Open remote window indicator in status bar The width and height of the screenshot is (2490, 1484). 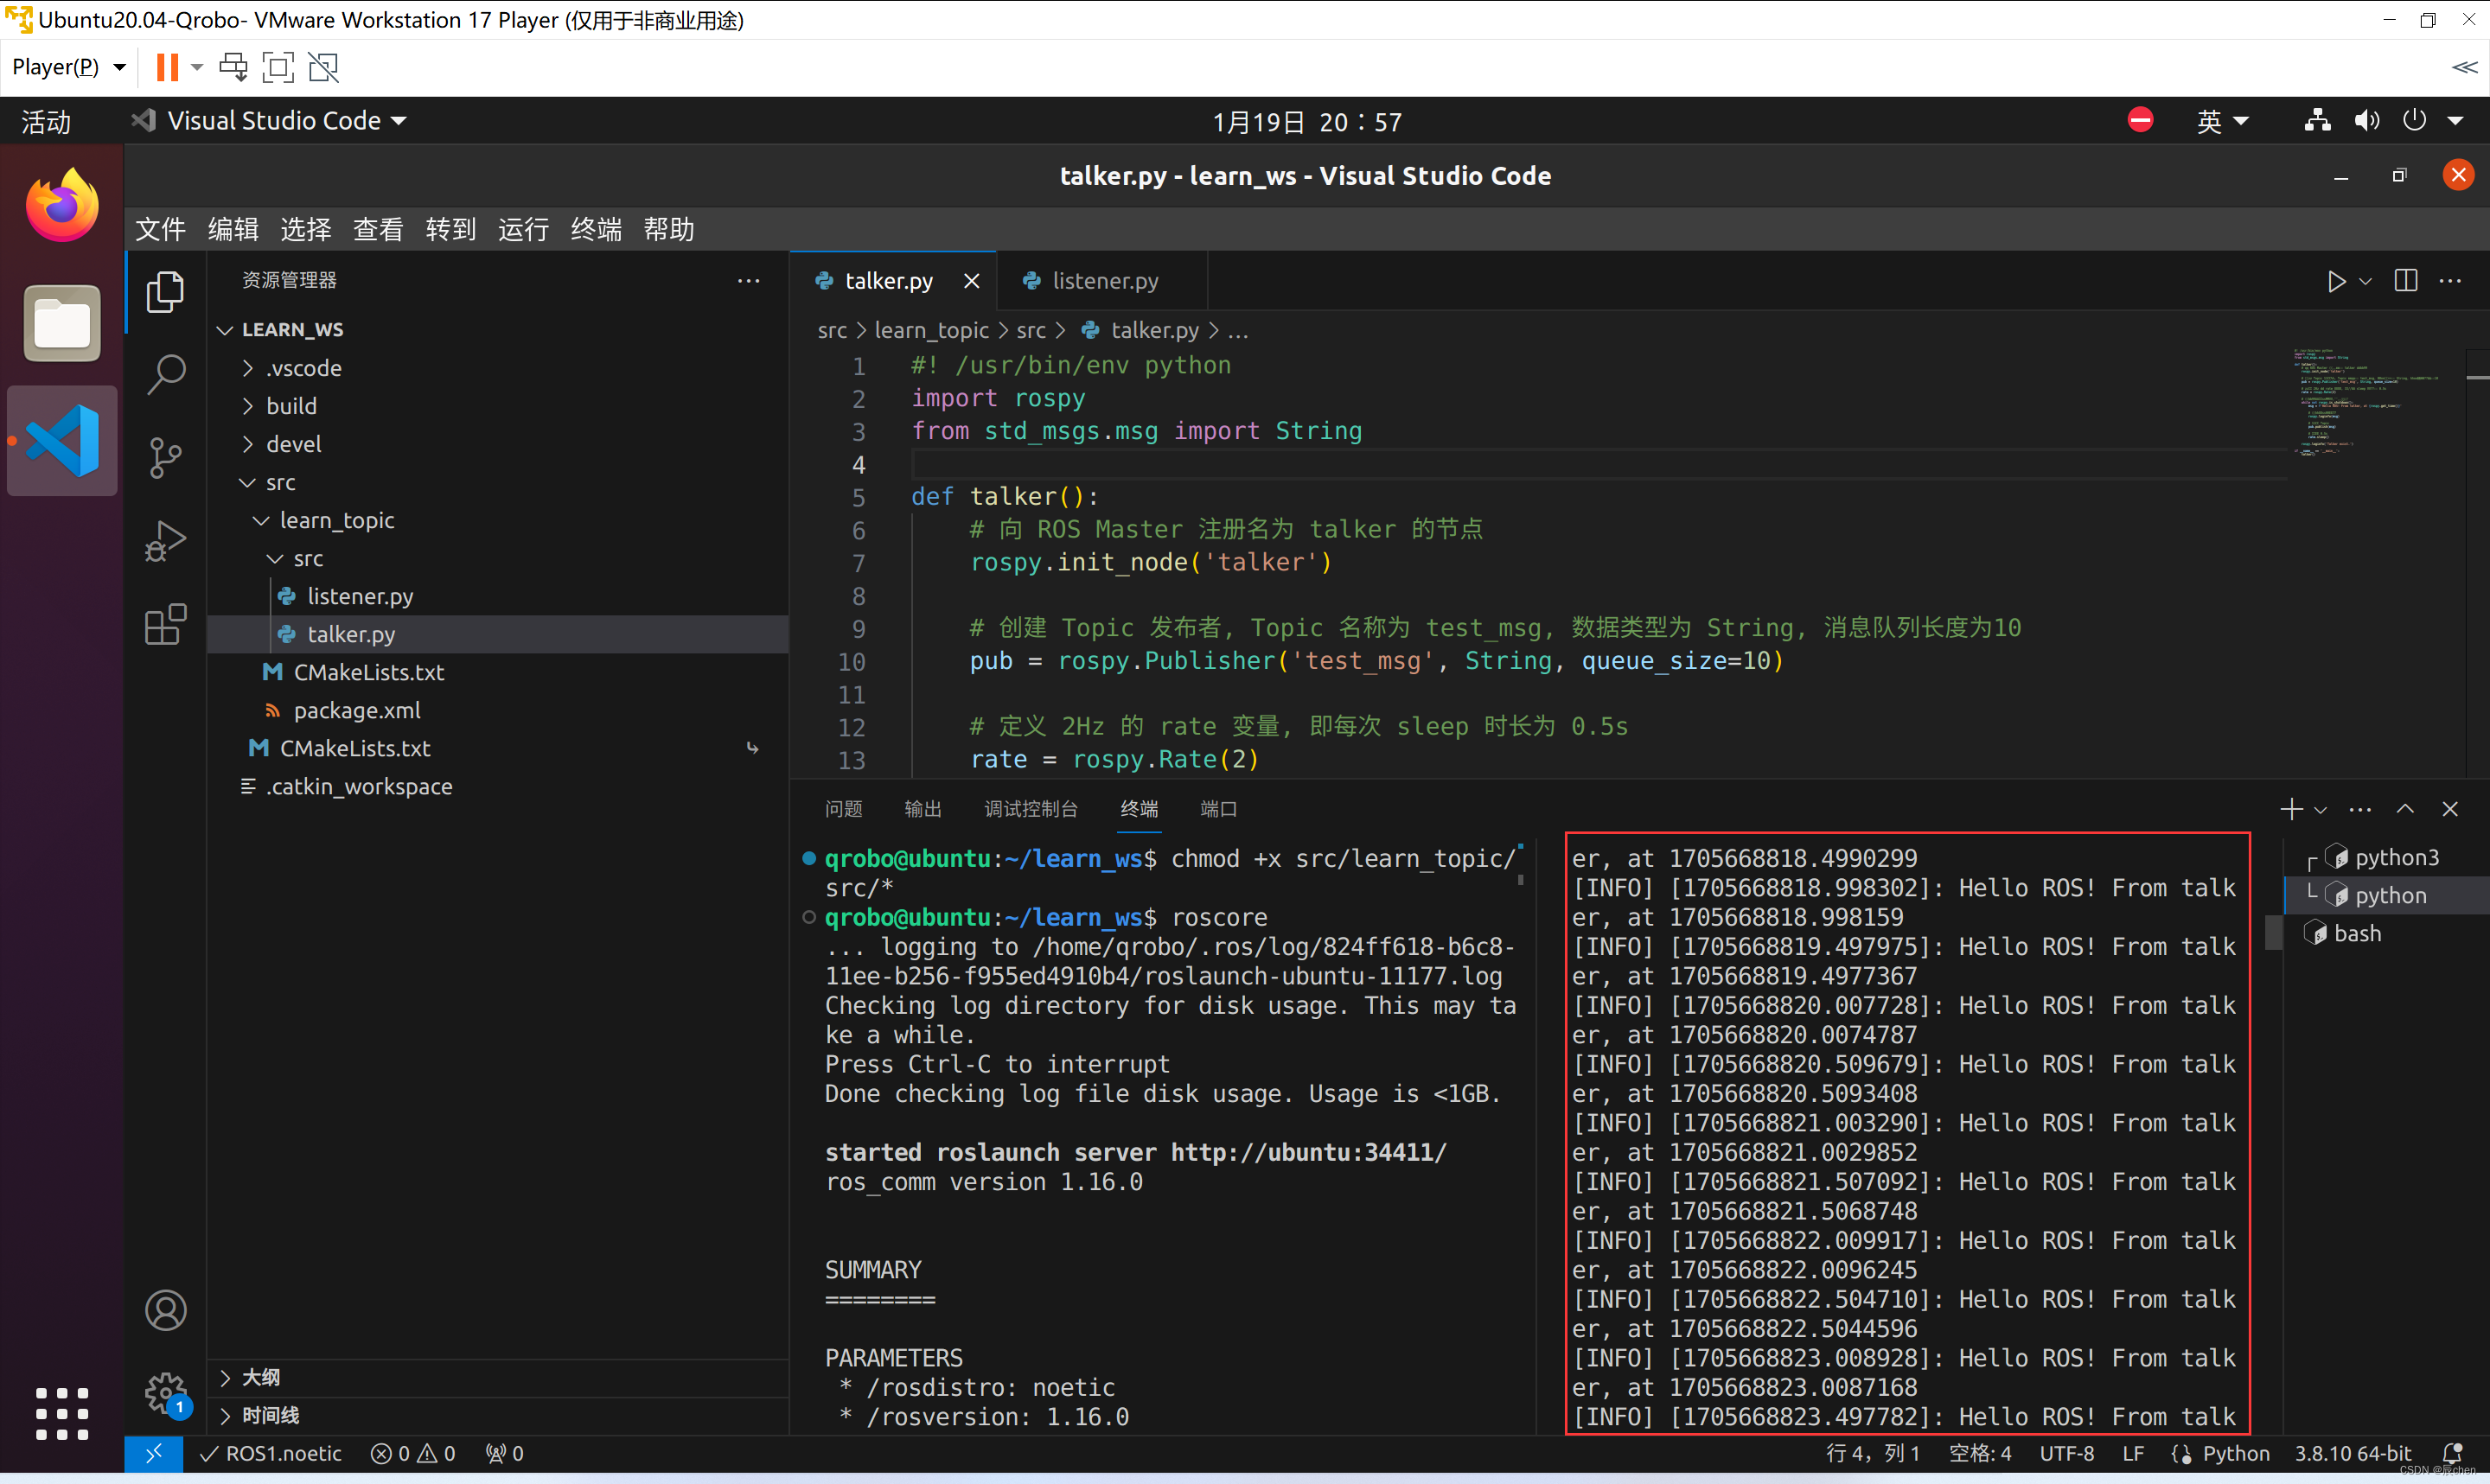coord(153,1453)
